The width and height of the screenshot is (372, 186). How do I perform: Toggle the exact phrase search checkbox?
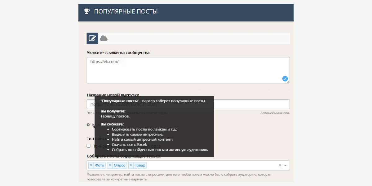pyautogui.click(x=89, y=146)
